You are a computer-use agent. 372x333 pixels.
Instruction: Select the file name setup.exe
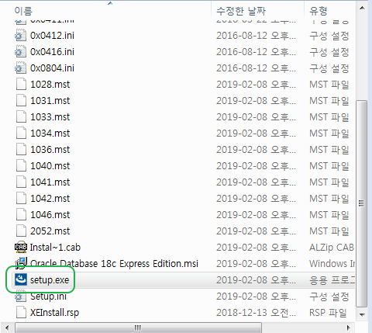coord(50,280)
